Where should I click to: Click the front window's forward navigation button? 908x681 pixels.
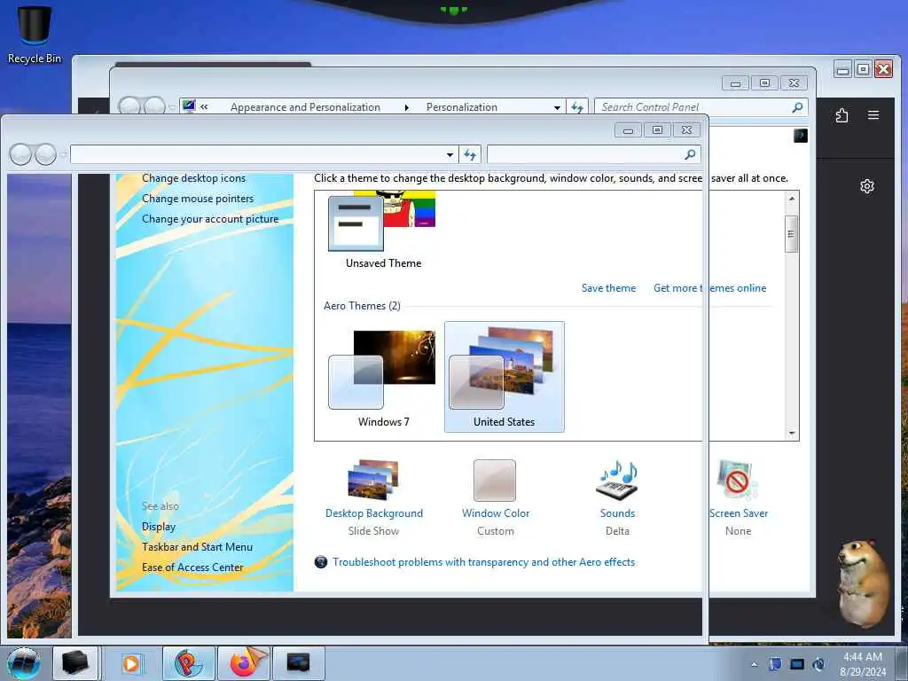pos(46,154)
